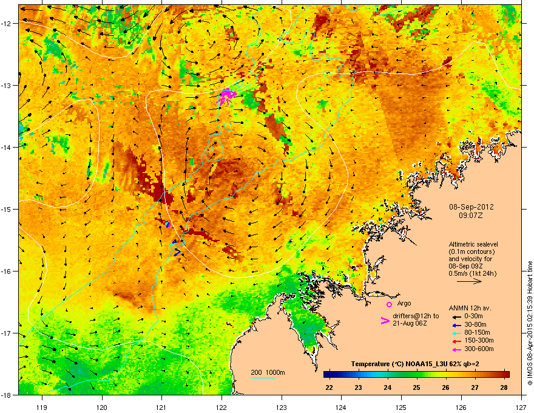Viewport: 534px width, 413px height.
Task: Click the cyan 80-150m arrow legend icon
Action: pyautogui.click(x=457, y=333)
